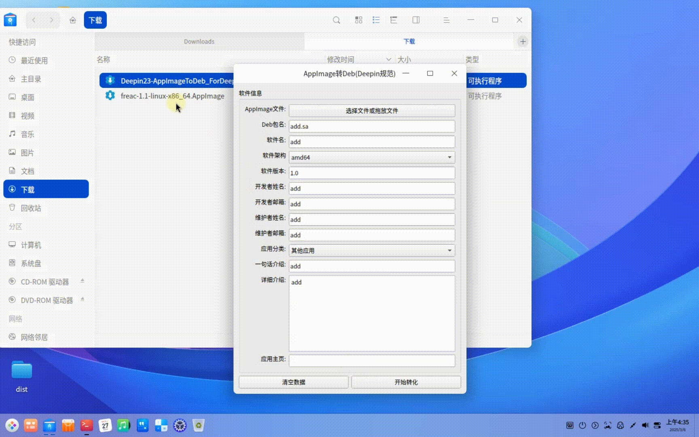Open system settings gear in the dock
This screenshot has height=437, width=699.
point(180,425)
